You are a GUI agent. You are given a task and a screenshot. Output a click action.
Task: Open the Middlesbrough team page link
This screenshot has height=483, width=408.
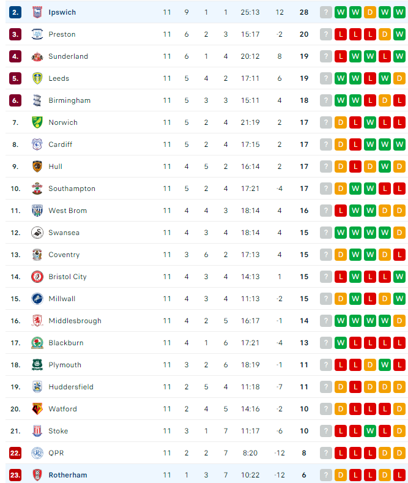(x=75, y=321)
